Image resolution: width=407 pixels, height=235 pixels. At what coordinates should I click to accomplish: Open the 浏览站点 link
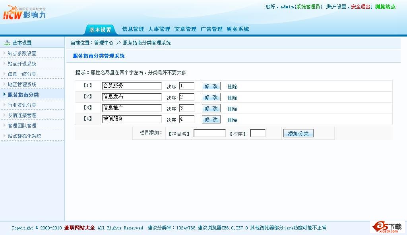(385, 7)
